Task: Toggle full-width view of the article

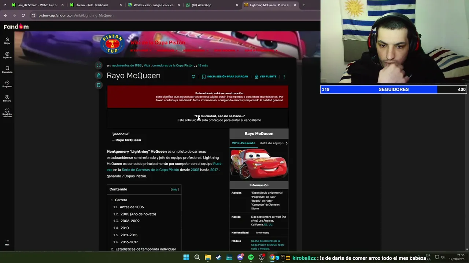Action: [99, 65]
